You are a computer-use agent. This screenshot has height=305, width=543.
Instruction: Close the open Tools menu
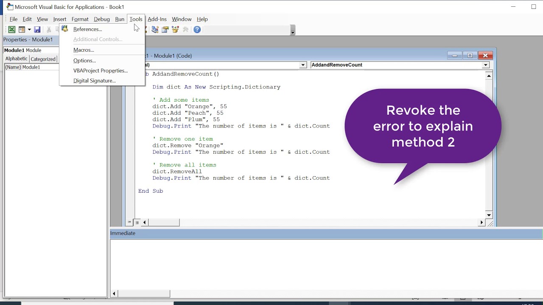pyautogui.click(x=136, y=19)
